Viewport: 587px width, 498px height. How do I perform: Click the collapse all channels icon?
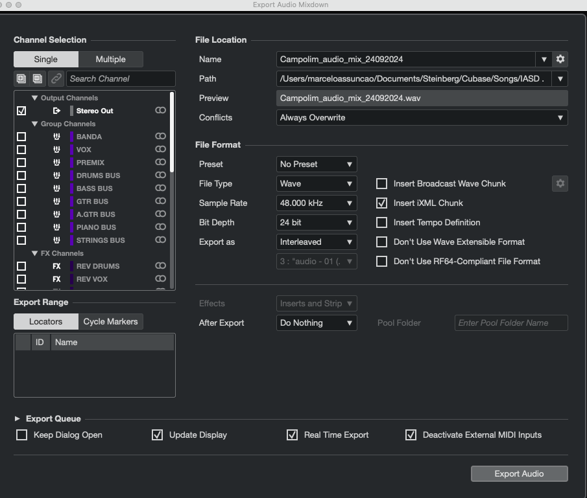tap(37, 78)
